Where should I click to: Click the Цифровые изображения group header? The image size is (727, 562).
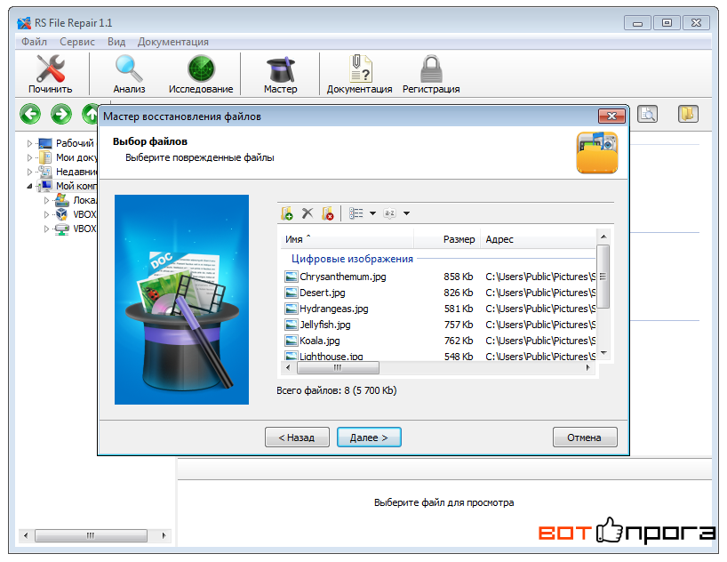[352, 259]
